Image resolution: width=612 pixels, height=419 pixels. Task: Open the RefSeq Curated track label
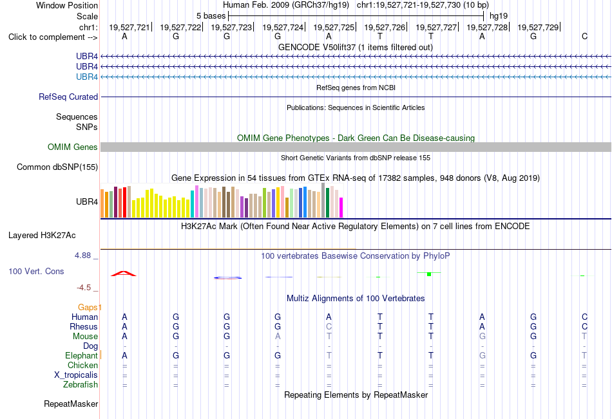pyautogui.click(x=68, y=97)
